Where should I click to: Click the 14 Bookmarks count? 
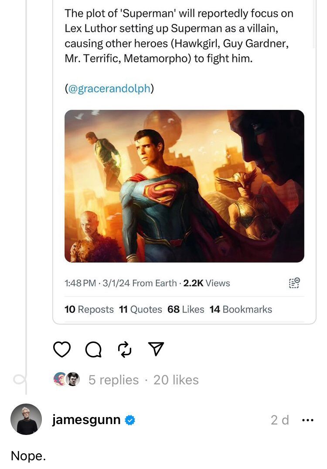pyautogui.click(x=241, y=309)
